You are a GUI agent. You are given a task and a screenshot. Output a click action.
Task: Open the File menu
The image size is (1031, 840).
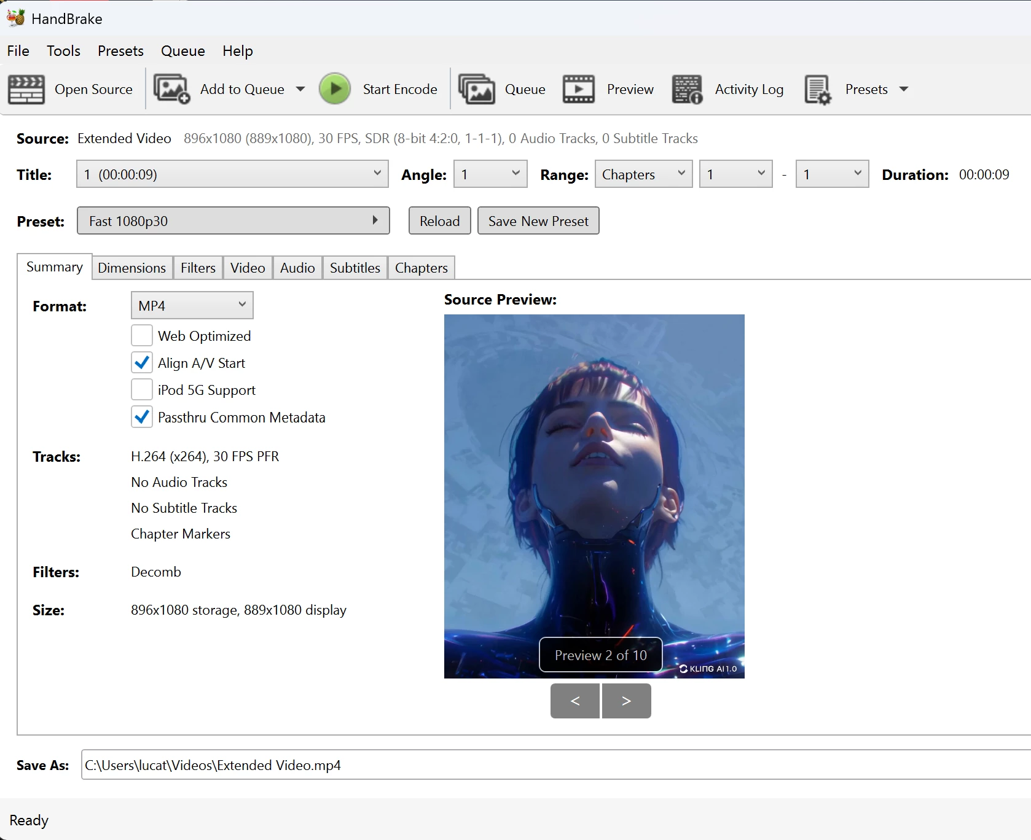click(18, 51)
